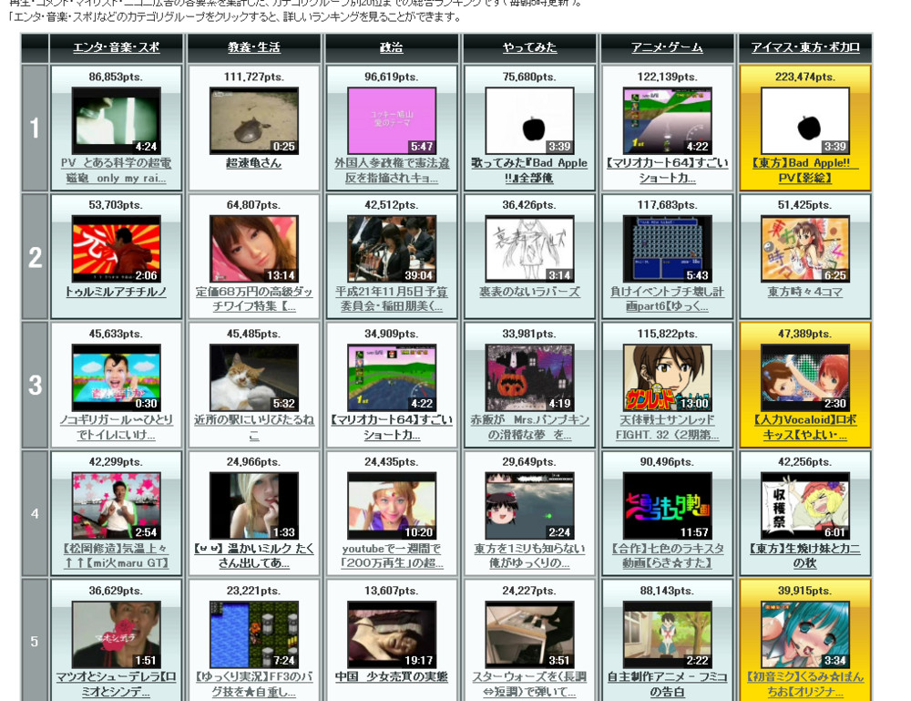
Task: Open the 5:43 負けイベント video thumbnail
Action: pos(667,250)
